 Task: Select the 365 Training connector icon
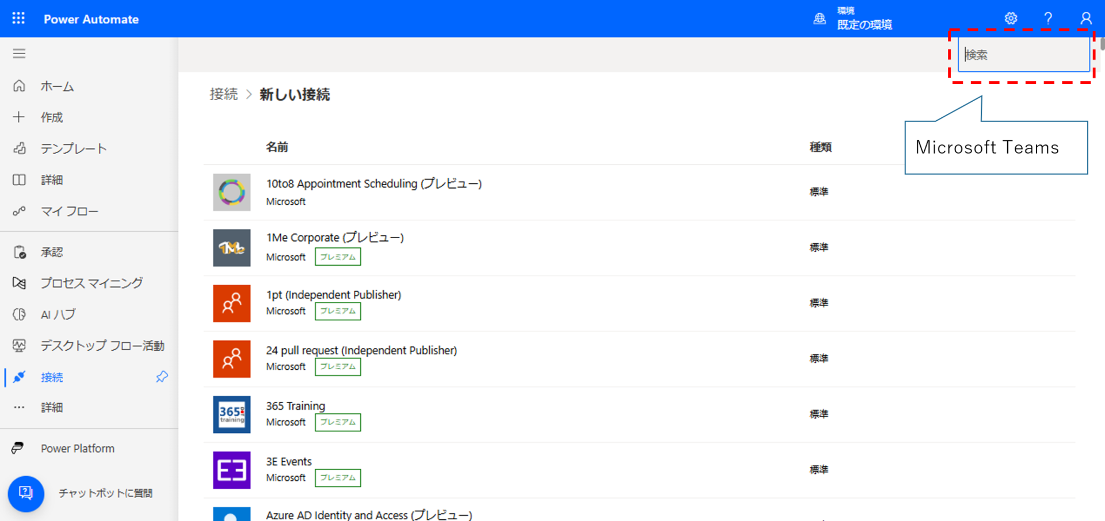232,415
